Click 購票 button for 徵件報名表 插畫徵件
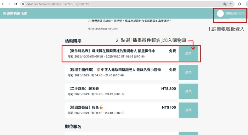Screen dimensions: 248x135 point(188,54)
